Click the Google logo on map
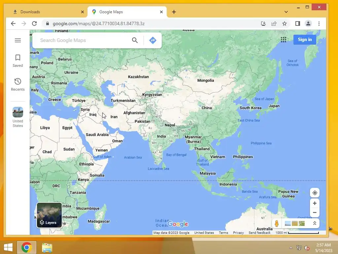This screenshot has width=338, height=254. pyautogui.click(x=178, y=224)
